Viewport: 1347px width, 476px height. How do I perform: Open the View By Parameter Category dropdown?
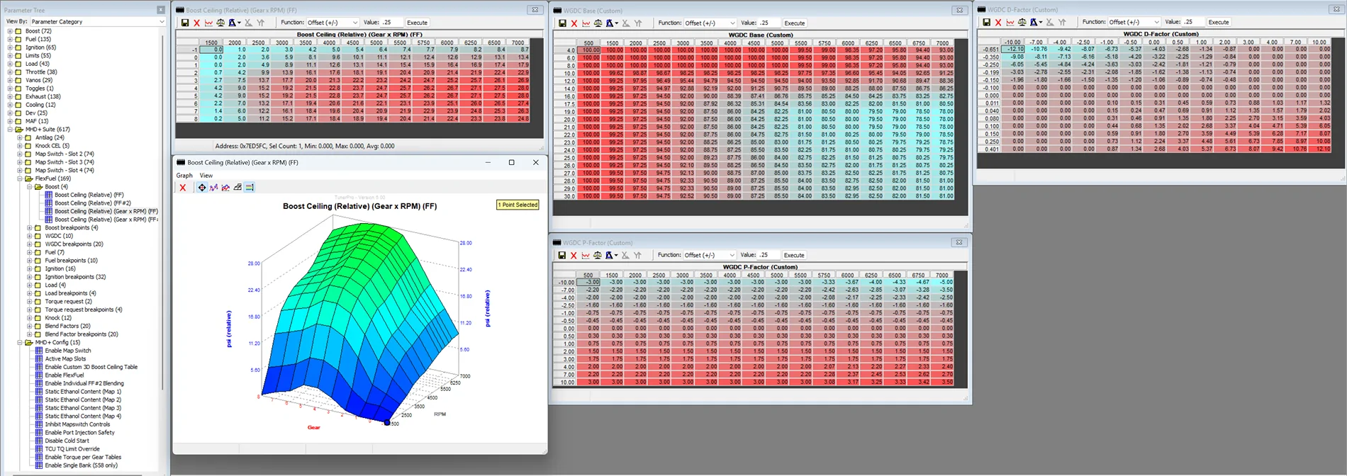[97, 22]
